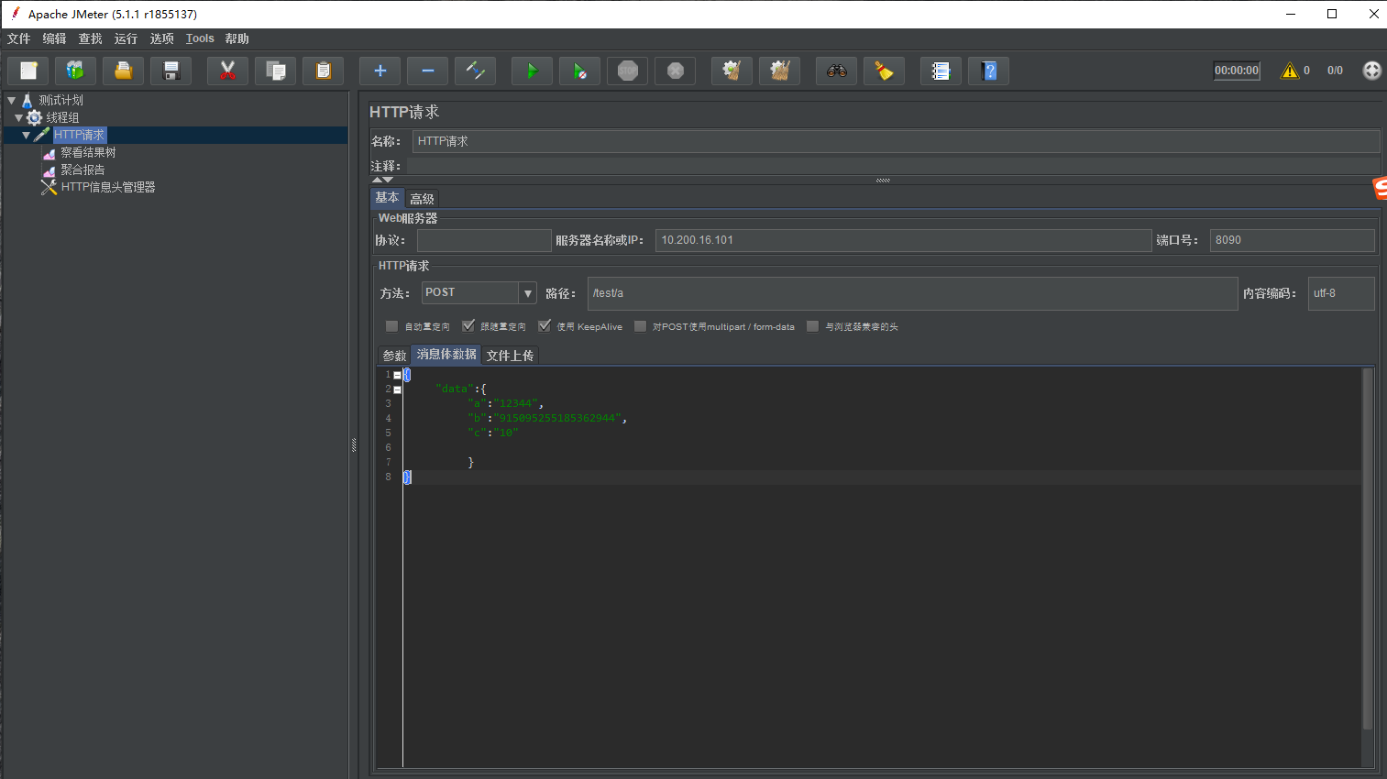Click the Cut scissors icon

click(x=227, y=71)
